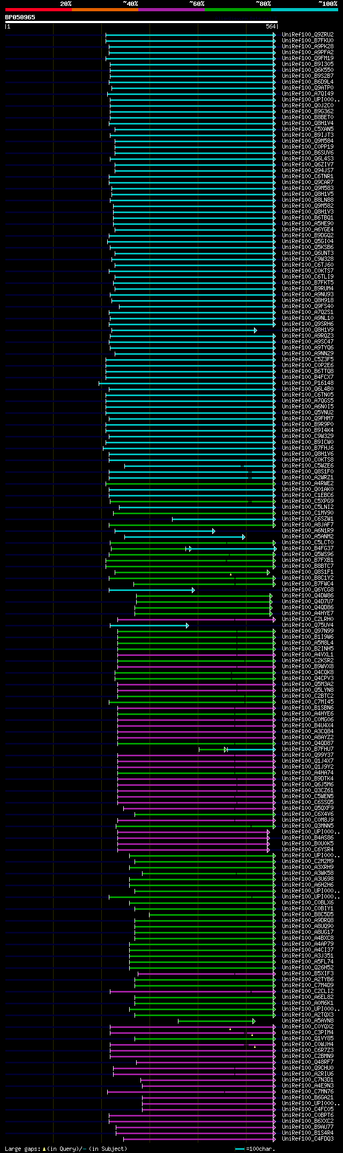Screen dimensions: 343x1153
Task: Select the UniRef100_Q5KSB6 label
Action: point(308,247)
